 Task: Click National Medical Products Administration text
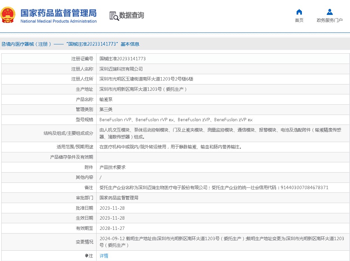pyautogui.click(x=58, y=21)
